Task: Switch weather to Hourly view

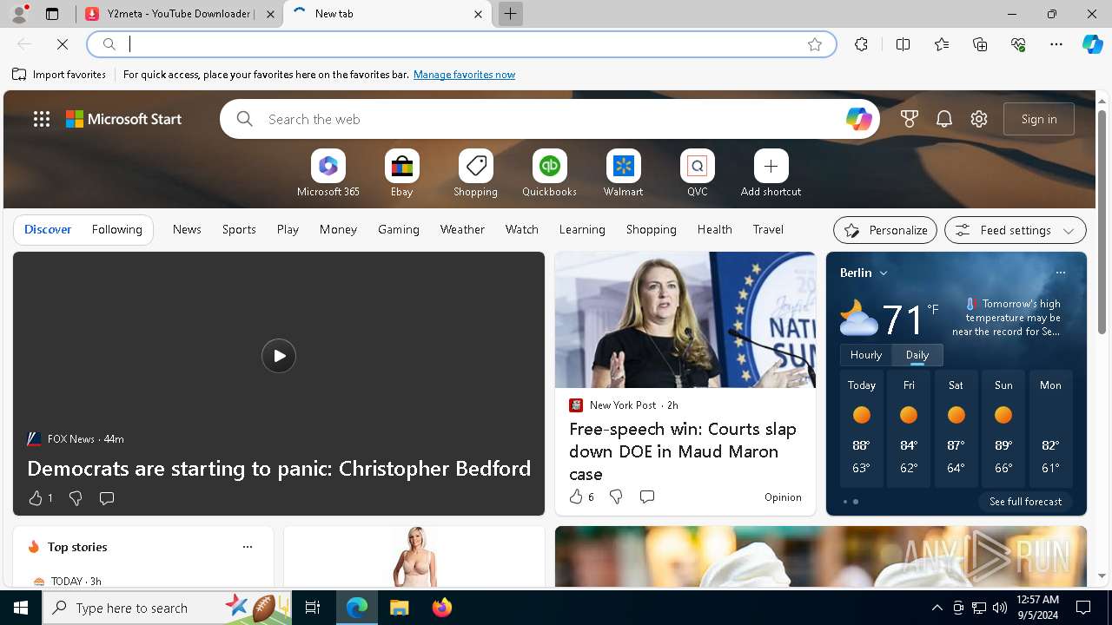Action: point(866,355)
